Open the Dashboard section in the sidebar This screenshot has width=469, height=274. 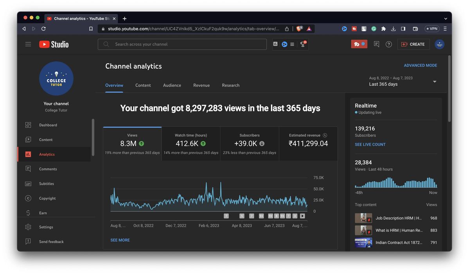28,125
